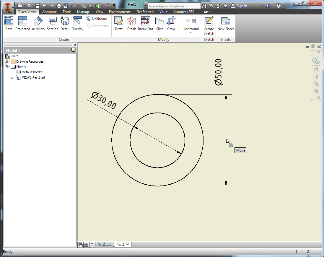Image resolution: width=324 pixels, height=257 pixels.
Task: Click the Nailboard tool
Action: point(97,19)
